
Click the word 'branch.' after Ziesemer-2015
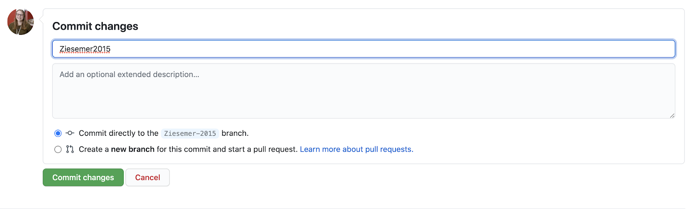pyautogui.click(x=235, y=133)
